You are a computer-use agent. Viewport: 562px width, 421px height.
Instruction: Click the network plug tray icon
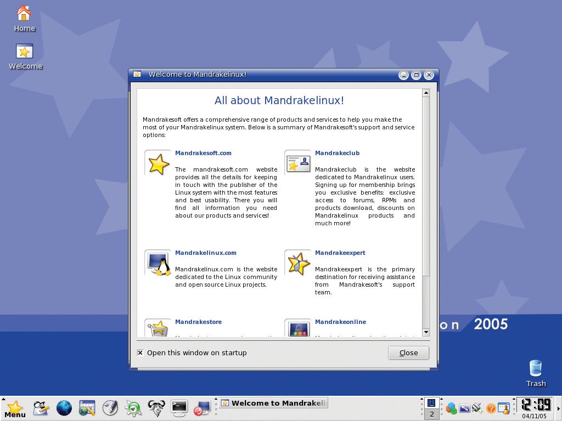477,408
